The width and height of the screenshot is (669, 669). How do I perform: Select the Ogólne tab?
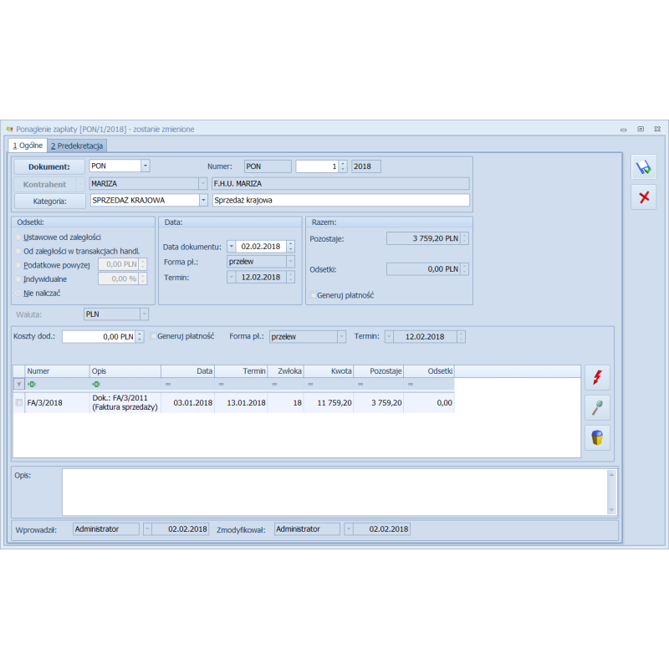[28, 146]
